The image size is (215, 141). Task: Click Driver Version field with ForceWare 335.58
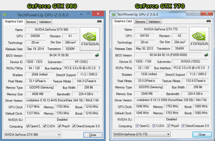172,100
